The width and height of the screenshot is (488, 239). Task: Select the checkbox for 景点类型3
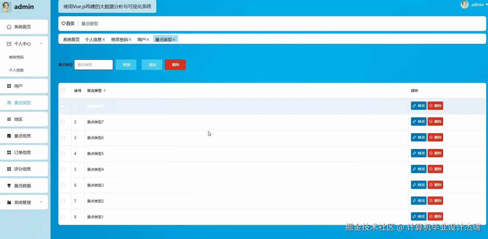tap(63, 185)
